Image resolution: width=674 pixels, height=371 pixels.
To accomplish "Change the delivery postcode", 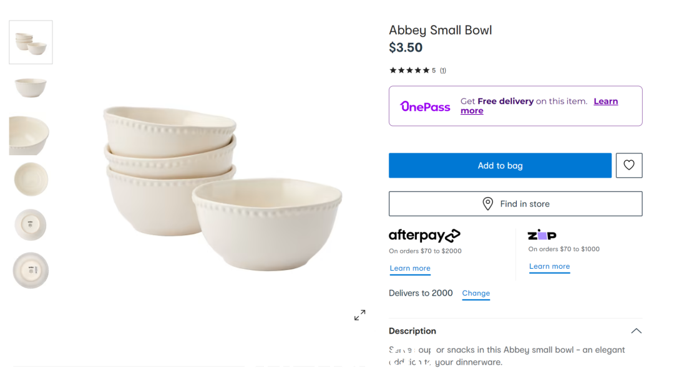I will click(476, 293).
